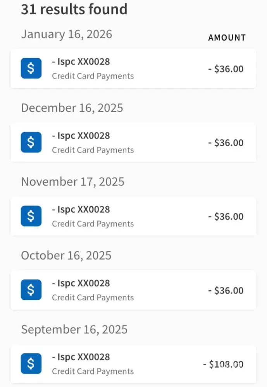The image size is (267, 387).
Task: Open the Ispc XX0028 title under January 16, 2026
Action: tap(81, 62)
